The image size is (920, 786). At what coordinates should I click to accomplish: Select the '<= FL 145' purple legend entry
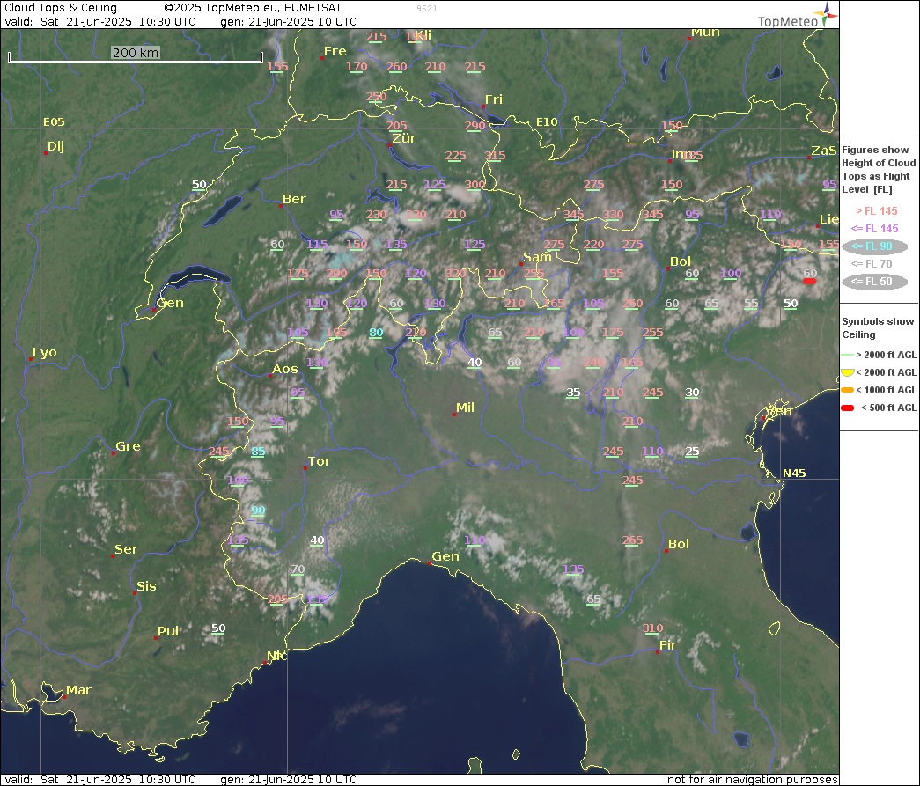875,229
